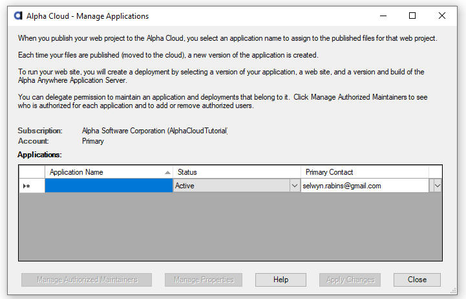Click the Close button at bottom
The image size is (466, 299).
417,280
